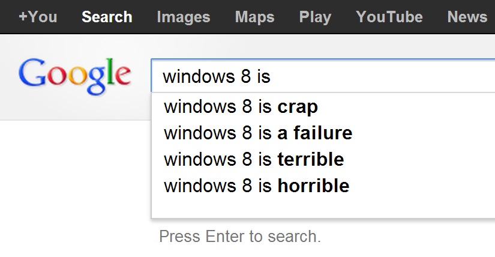Choose suggestion "windows 8 is crap"
This screenshot has width=495, height=257.
[241, 107]
